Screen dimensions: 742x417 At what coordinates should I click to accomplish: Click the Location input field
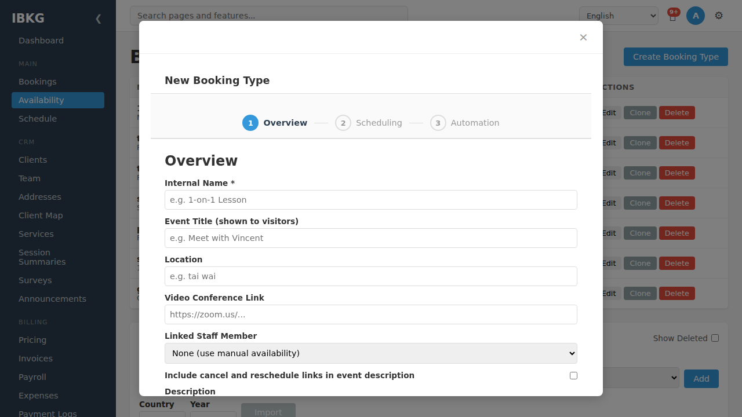(x=371, y=276)
